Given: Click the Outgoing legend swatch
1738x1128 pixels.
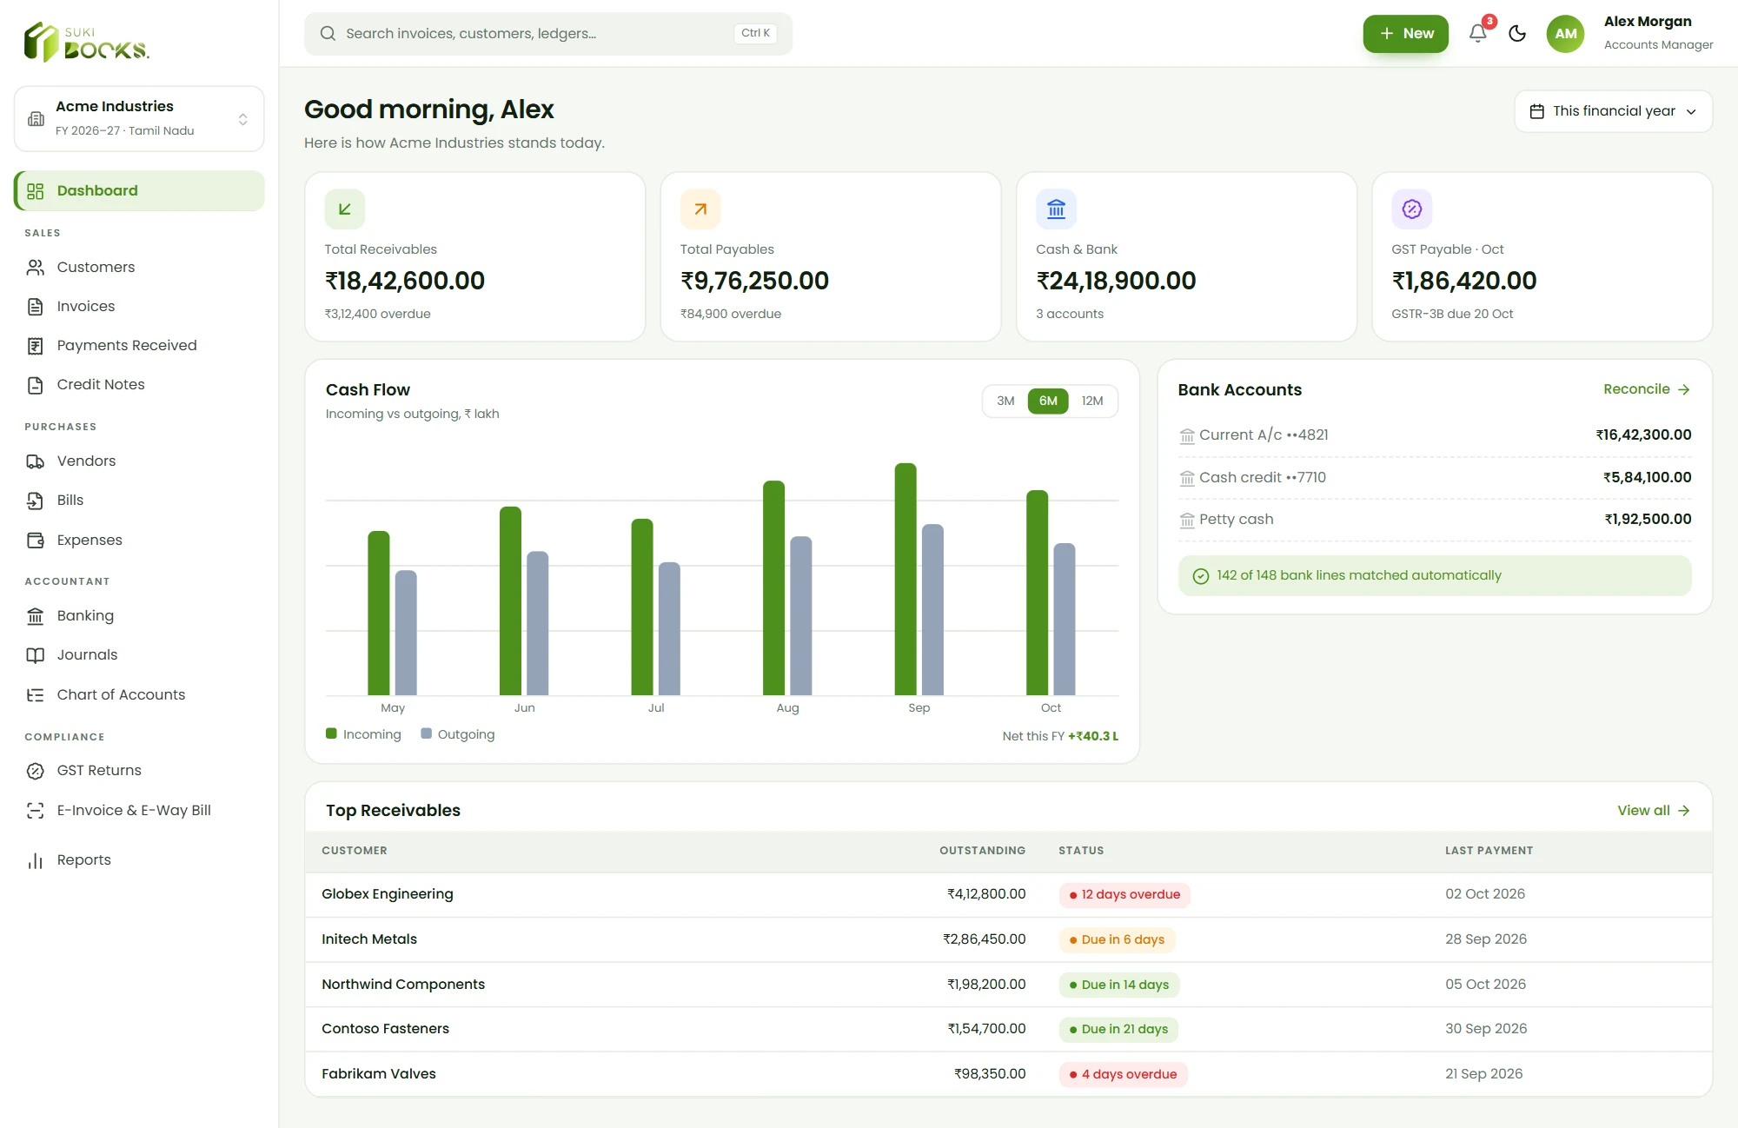Looking at the screenshot, I should 426,733.
